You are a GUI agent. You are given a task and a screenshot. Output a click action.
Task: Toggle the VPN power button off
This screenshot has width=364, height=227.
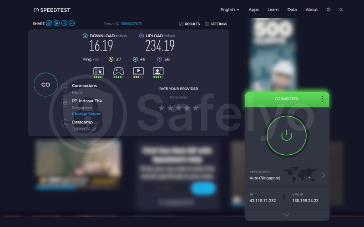(287, 135)
